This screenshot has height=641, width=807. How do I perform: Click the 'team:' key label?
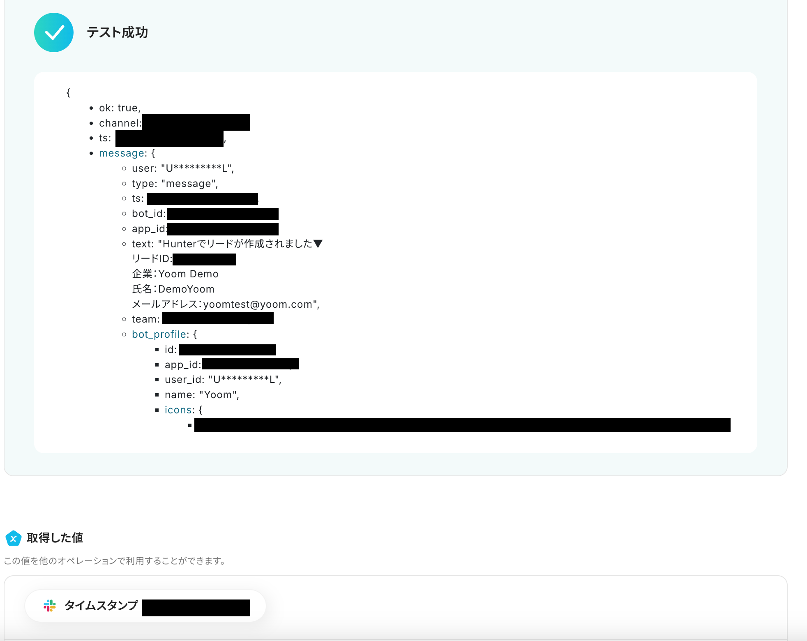point(146,319)
